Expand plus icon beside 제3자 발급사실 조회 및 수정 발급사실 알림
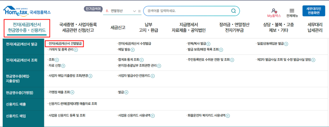The height and width of the screenshot is (127, 329). pyautogui.click(x=313, y=60)
